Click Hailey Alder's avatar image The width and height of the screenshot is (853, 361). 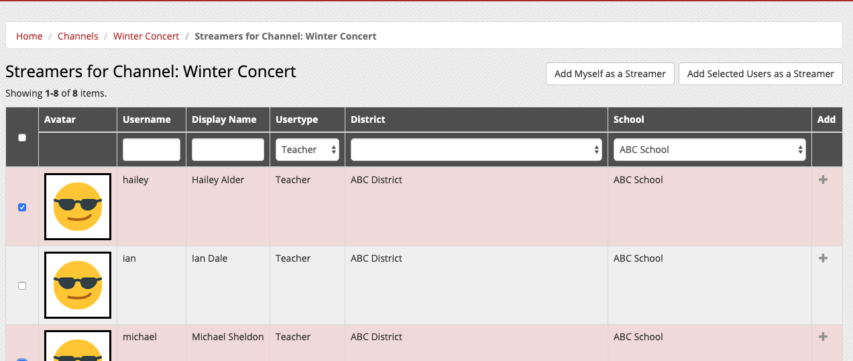click(78, 207)
